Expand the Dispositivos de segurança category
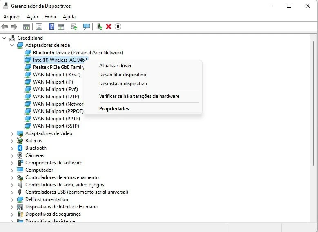The height and width of the screenshot is (232, 318). (x=12, y=214)
